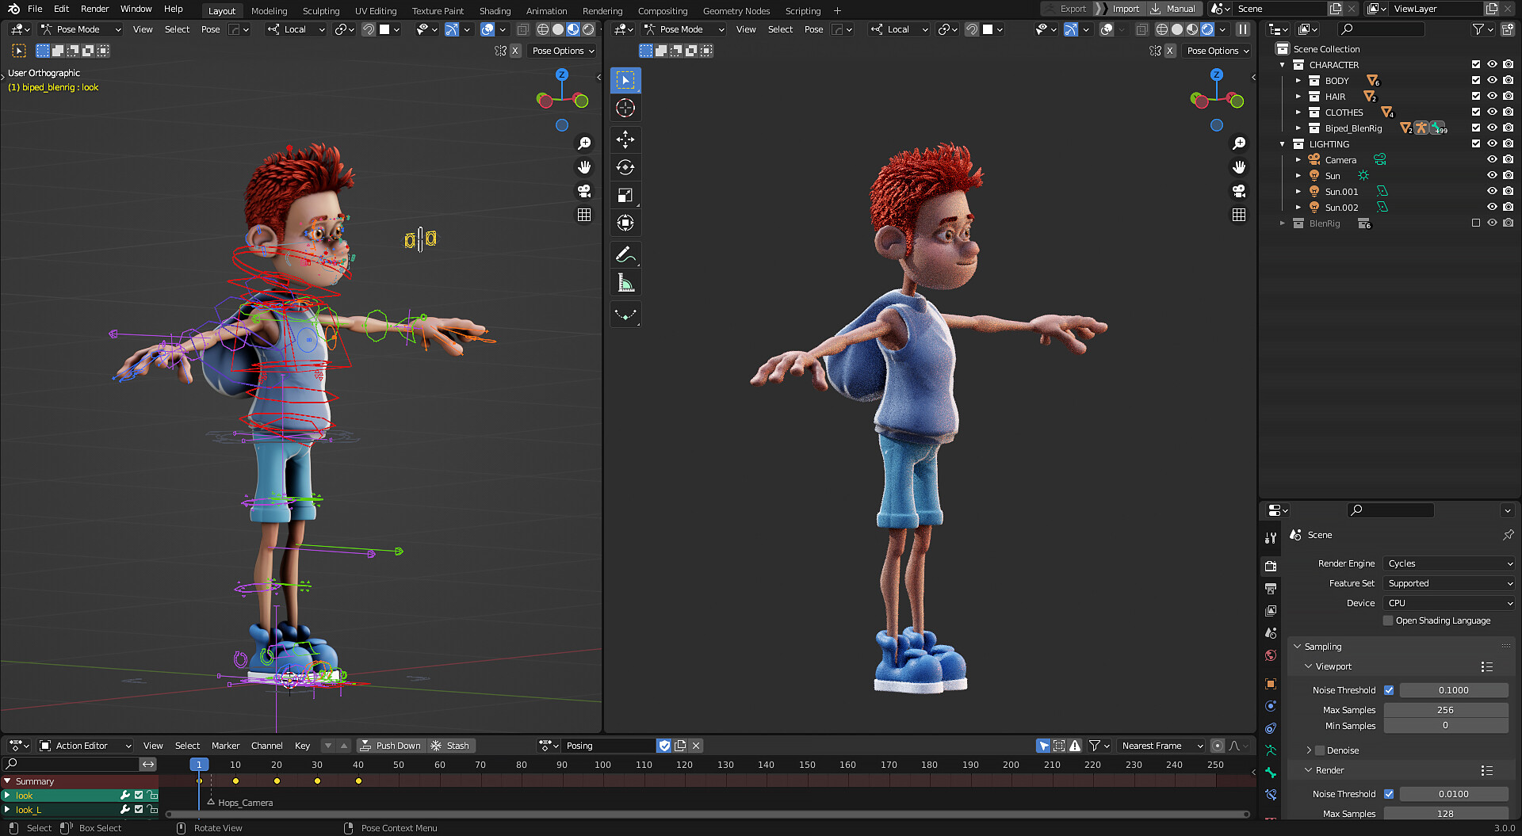
Task: Open the Render Engine dropdown
Action: point(1447,563)
